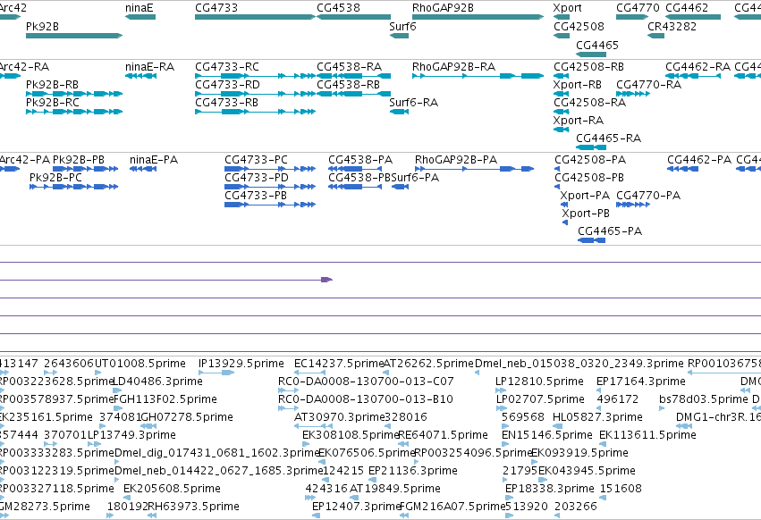Image resolution: width=761 pixels, height=520 pixels.
Task: Select the LP12810.5prime EST label
Action: tap(539, 382)
